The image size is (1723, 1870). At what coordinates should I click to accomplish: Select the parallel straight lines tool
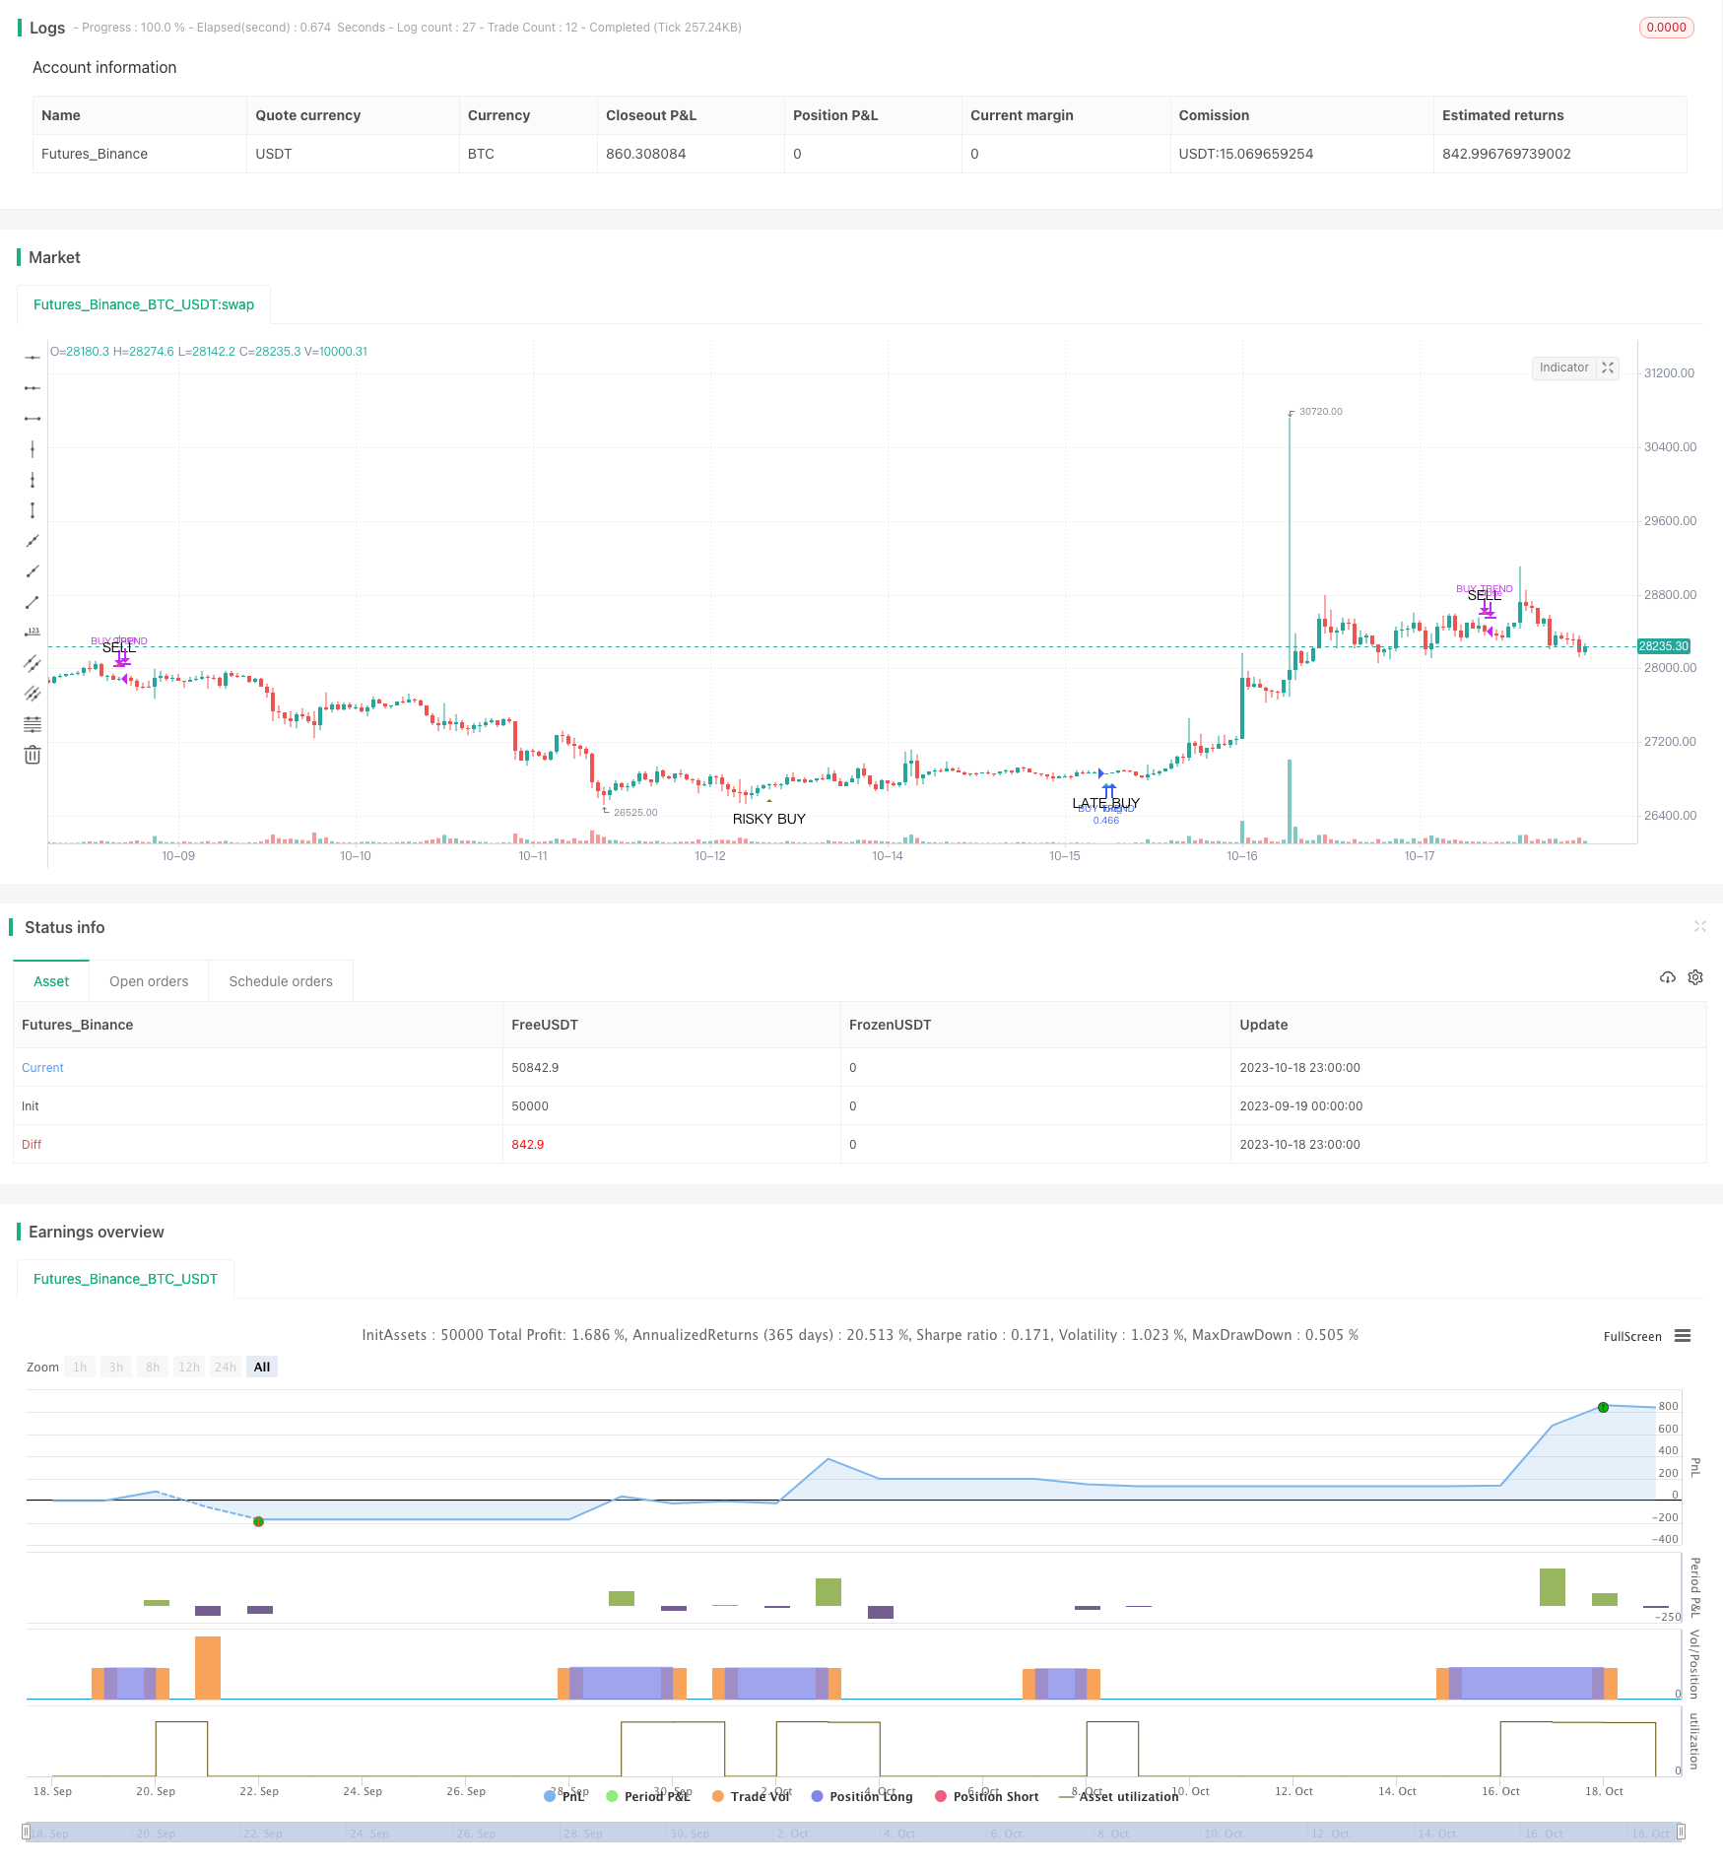pyautogui.click(x=33, y=694)
